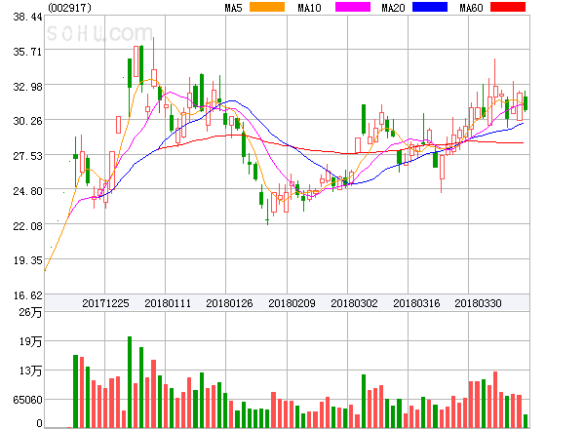Click the 20180111 date marker
This screenshot has width=585, height=429.
point(168,303)
